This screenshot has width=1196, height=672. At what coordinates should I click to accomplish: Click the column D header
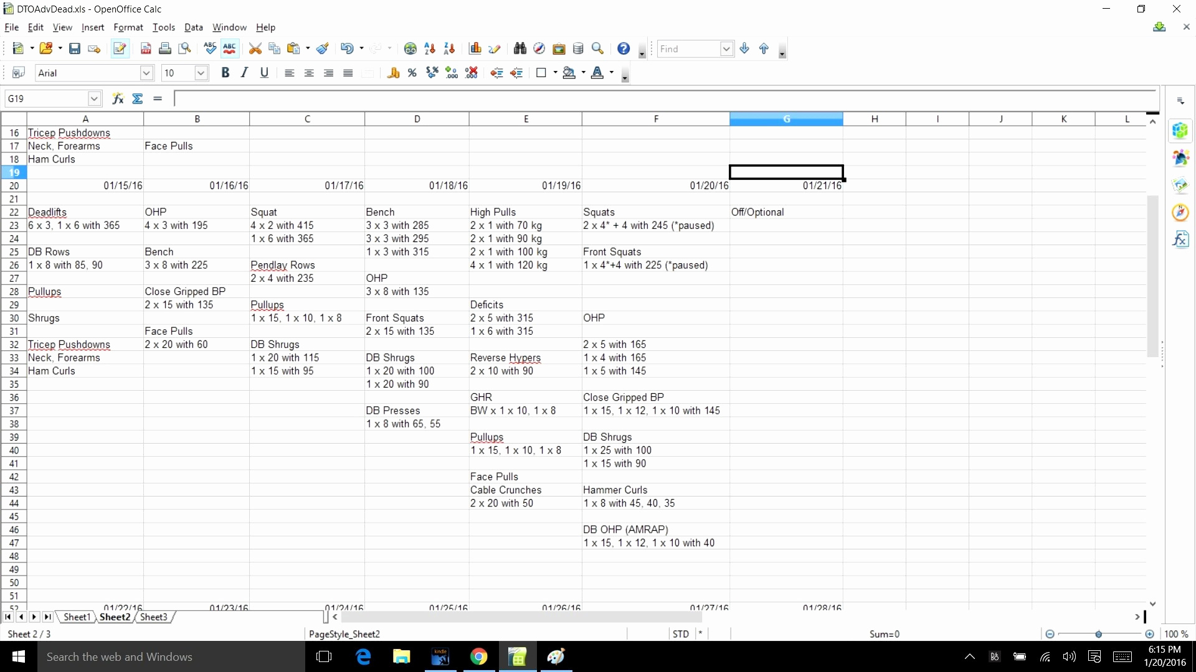pyautogui.click(x=417, y=119)
